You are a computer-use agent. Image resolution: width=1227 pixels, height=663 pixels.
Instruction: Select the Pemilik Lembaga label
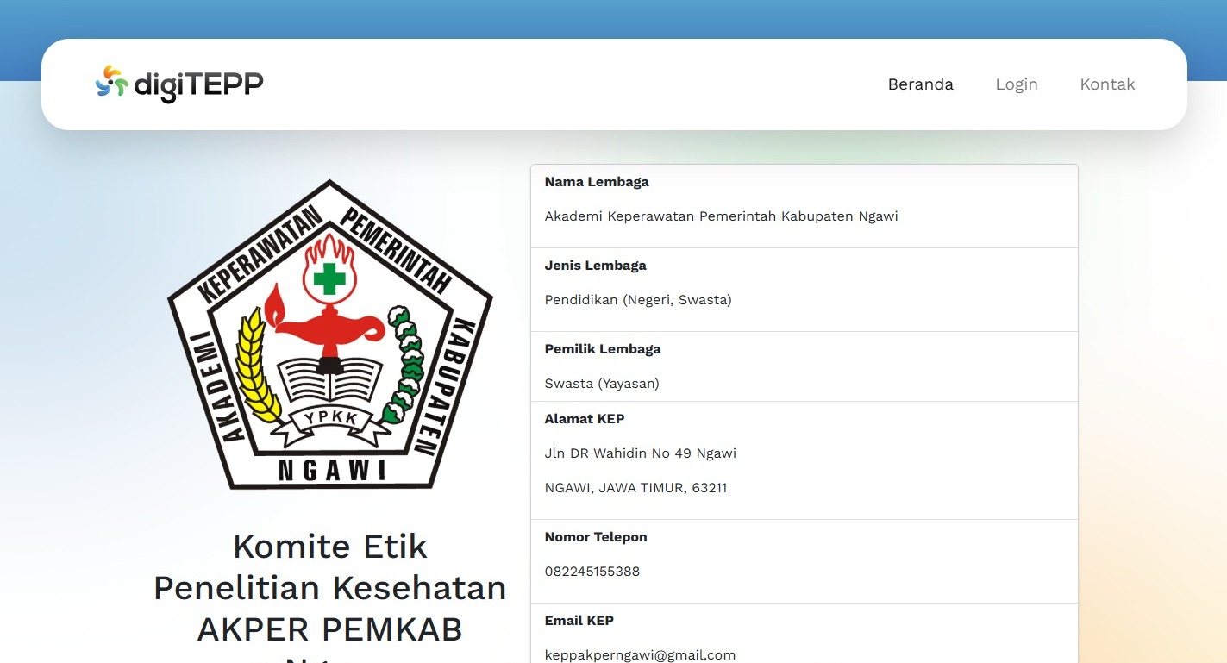pos(603,349)
